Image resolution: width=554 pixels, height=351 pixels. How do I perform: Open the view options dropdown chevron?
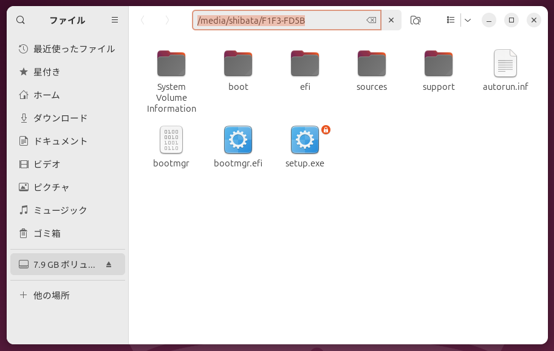(x=468, y=20)
